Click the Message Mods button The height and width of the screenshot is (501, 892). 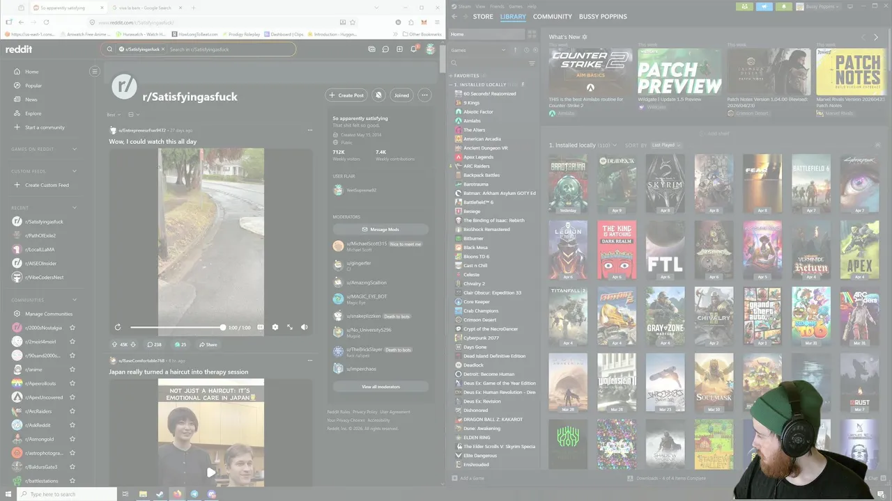point(380,229)
